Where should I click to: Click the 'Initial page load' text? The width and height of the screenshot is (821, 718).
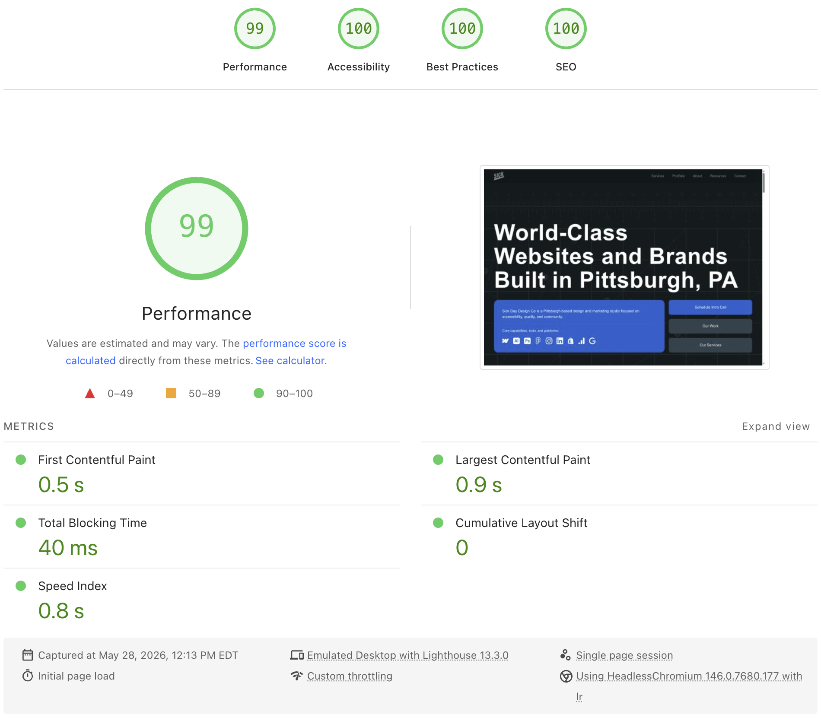tap(76, 676)
